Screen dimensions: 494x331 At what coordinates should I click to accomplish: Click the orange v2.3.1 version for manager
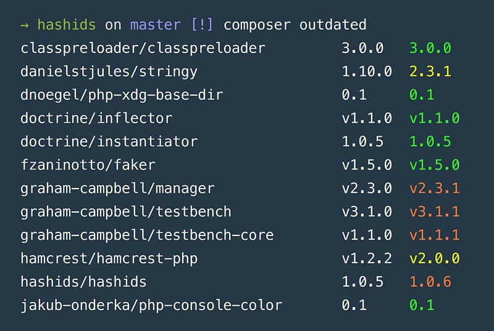pos(434,189)
